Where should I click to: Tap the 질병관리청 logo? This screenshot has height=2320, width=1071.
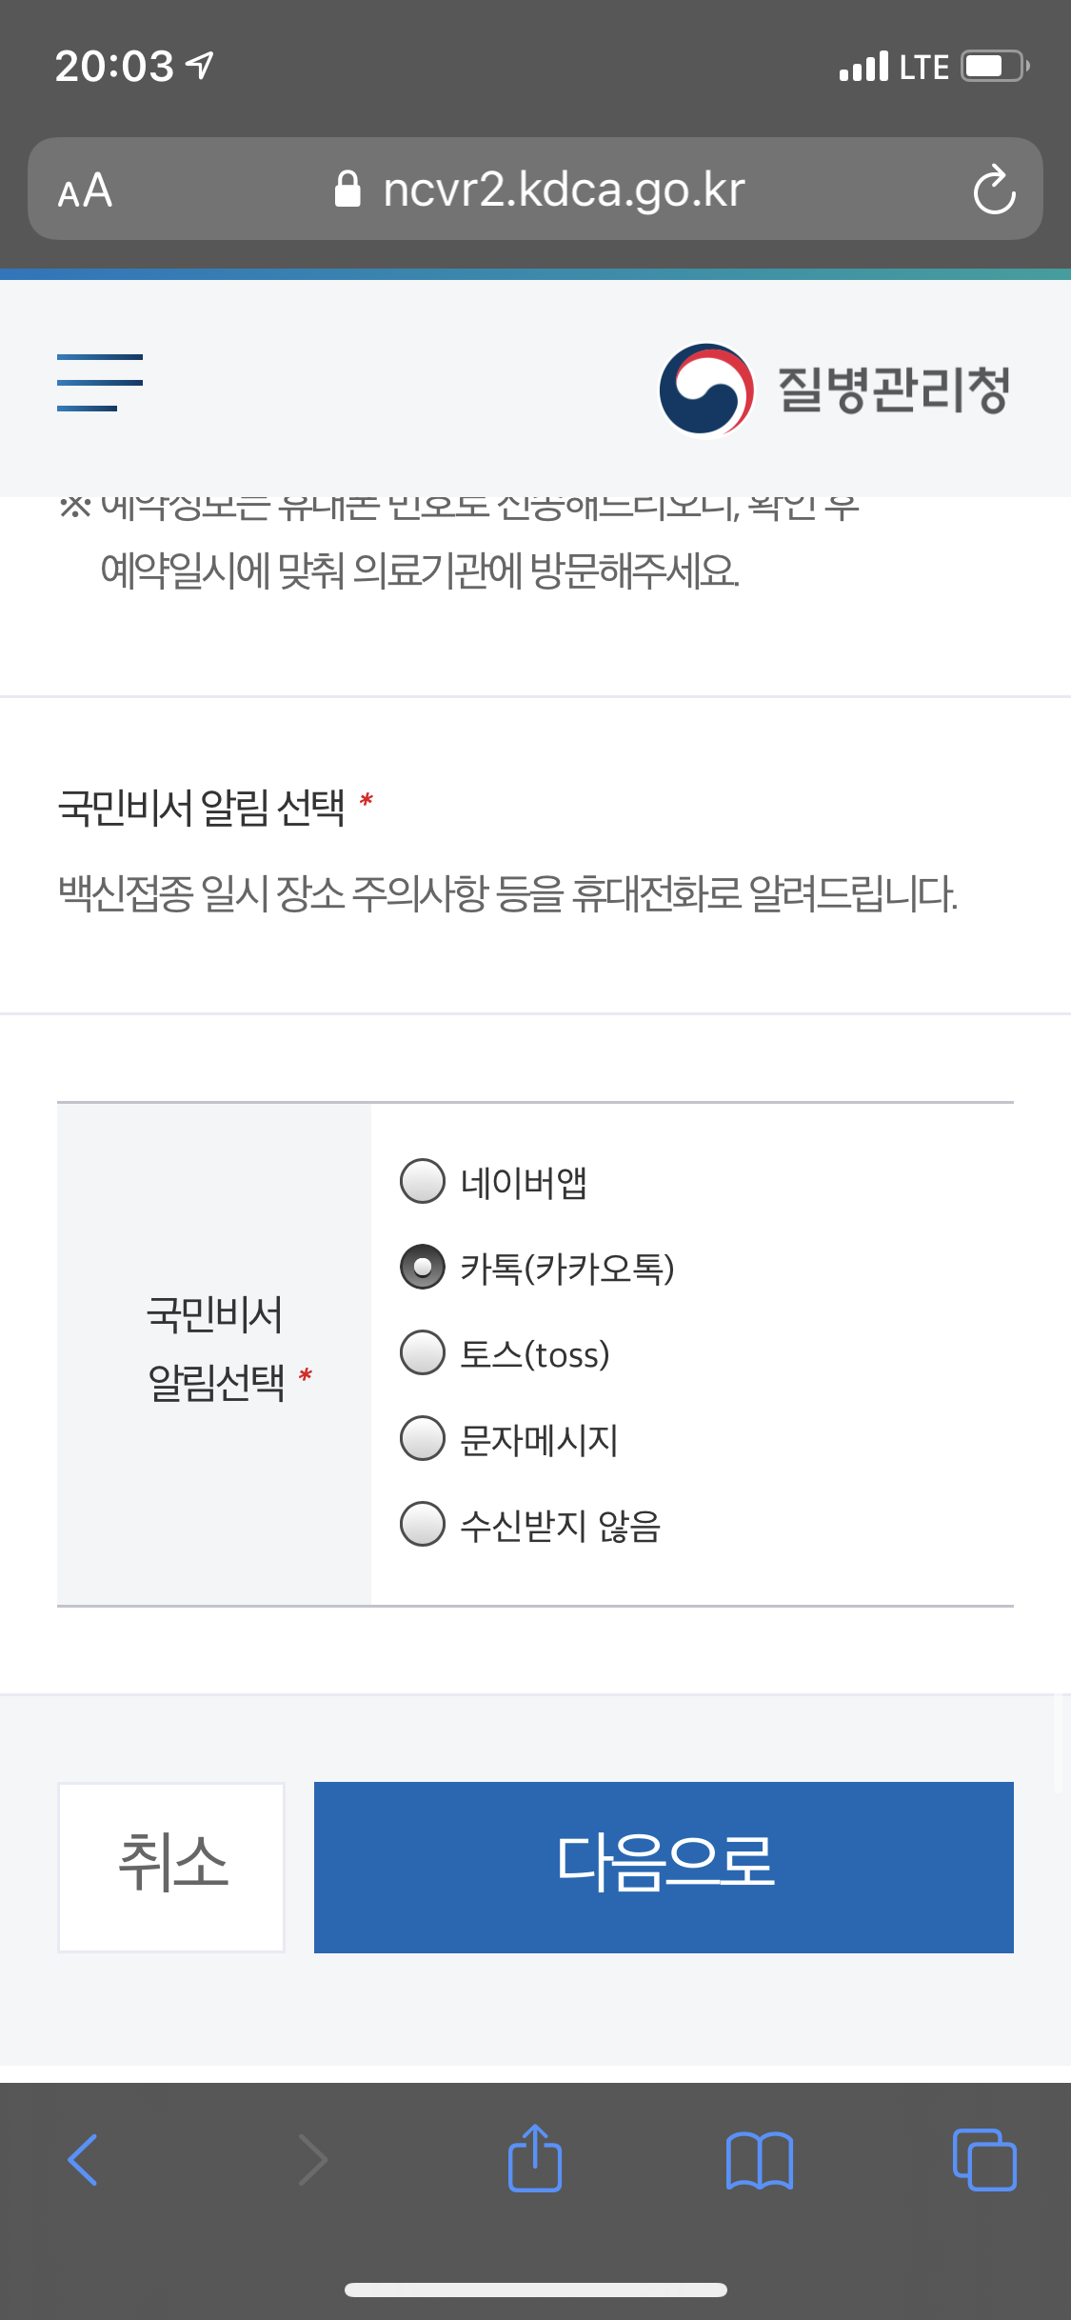pos(834,389)
